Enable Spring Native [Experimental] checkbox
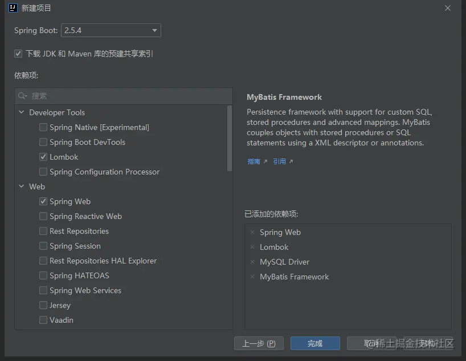 [x=43, y=127]
